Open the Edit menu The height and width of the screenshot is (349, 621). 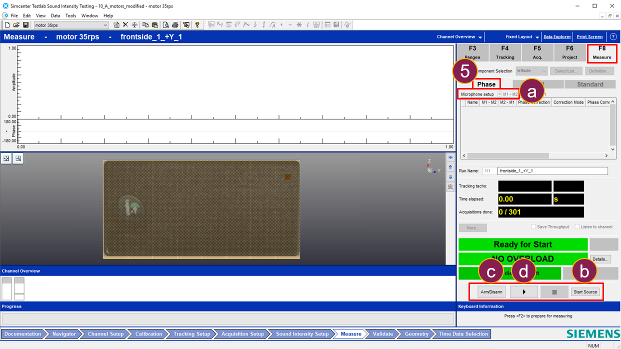pos(27,15)
